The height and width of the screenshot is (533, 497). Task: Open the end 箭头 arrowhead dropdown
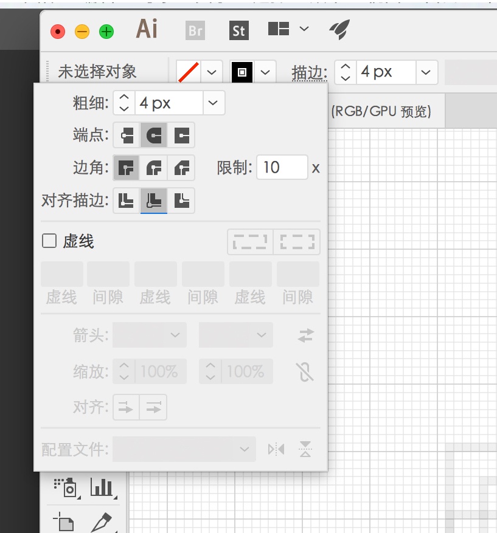pyautogui.click(x=236, y=335)
